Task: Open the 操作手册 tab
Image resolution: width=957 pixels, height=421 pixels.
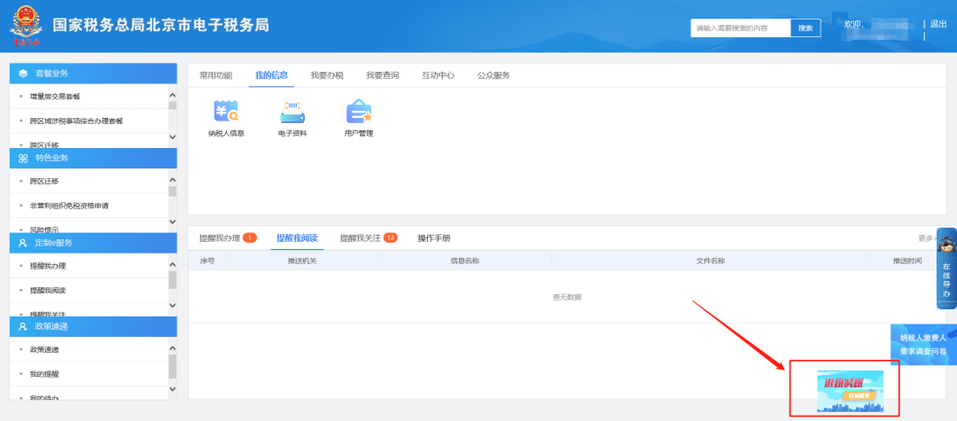Action: (434, 238)
